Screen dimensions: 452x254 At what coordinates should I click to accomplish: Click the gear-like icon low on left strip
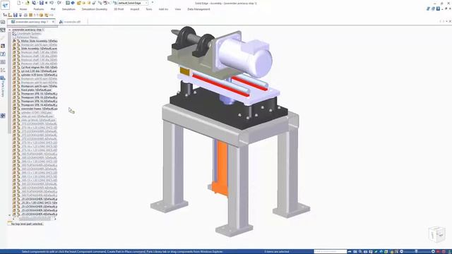tap(3, 116)
